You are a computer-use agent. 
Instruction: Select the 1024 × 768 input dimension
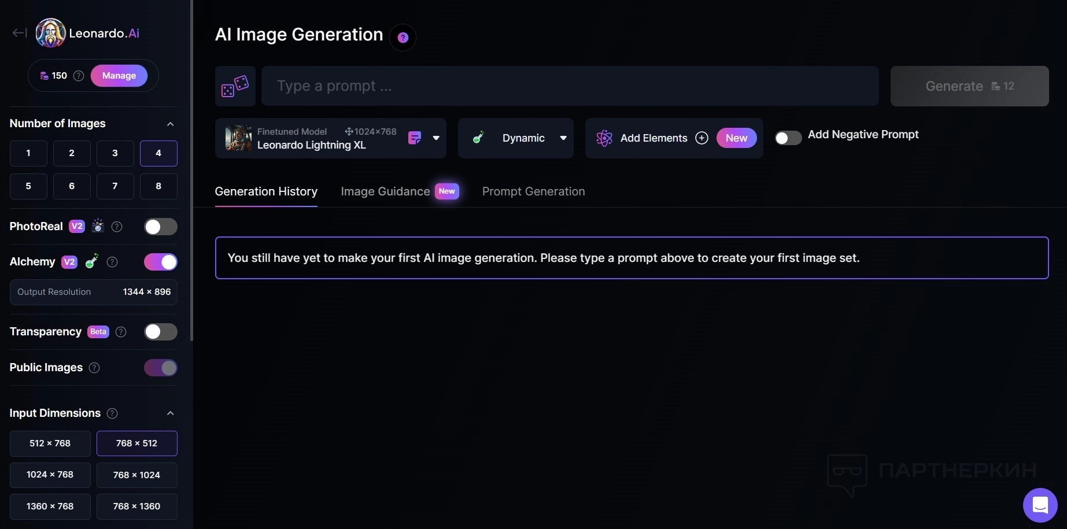click(x=50, y=475)
